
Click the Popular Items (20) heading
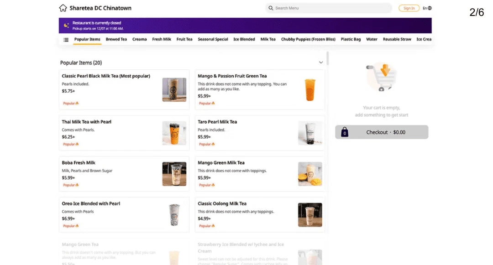coord(81,63)
